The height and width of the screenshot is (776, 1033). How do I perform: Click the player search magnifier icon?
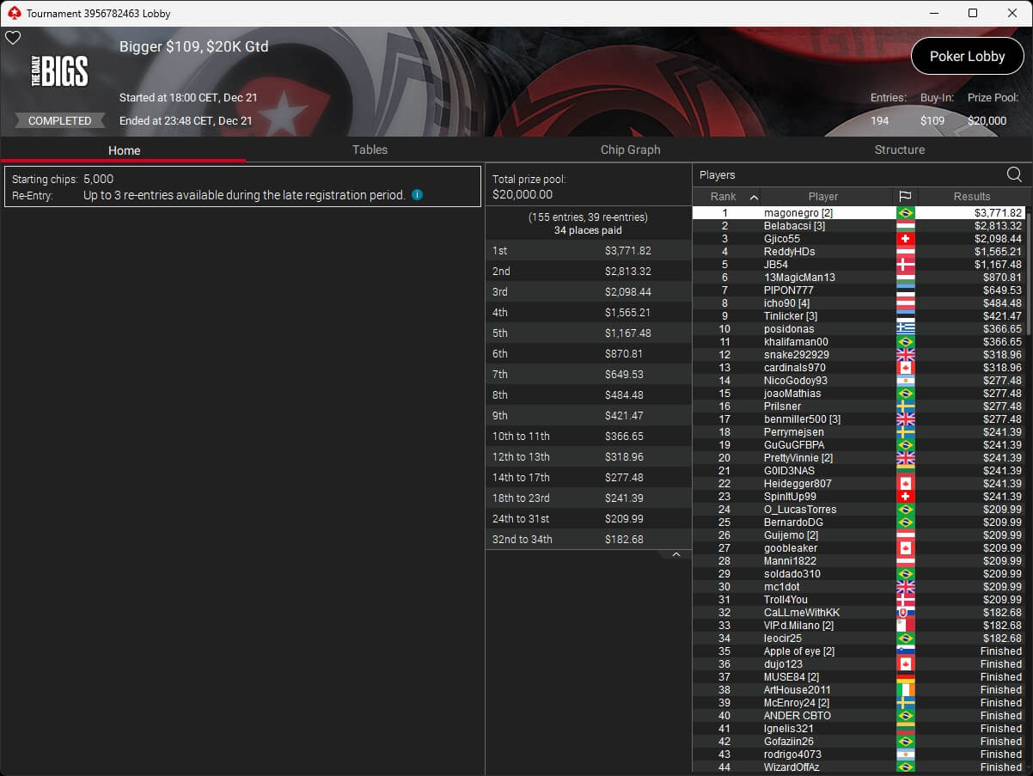[x=1014, y=175]
